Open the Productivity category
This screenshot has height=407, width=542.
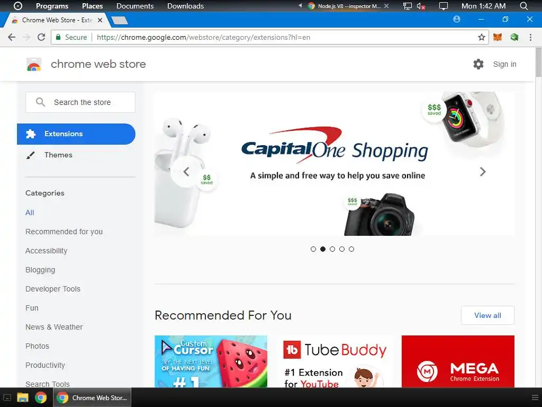click(x=45, y=365)
